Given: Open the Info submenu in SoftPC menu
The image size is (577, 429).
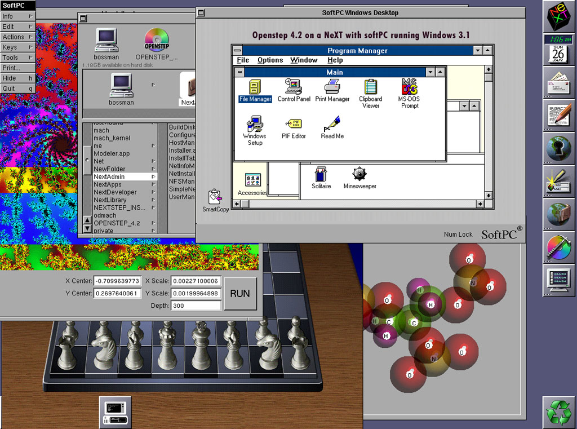Looking at the screenshot, I should [x=17, y=16].
